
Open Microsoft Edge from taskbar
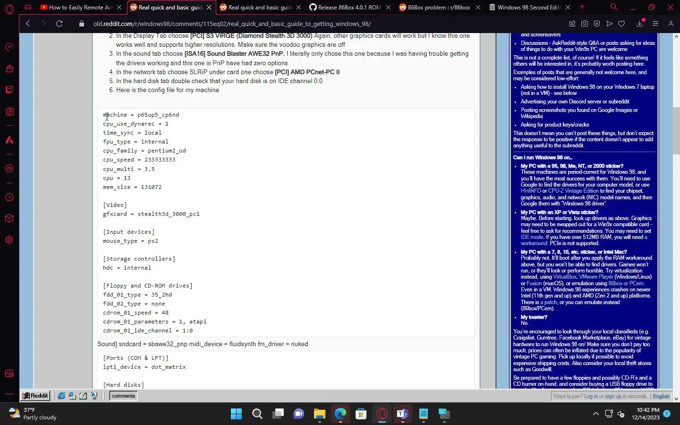[x=340, y=414]
